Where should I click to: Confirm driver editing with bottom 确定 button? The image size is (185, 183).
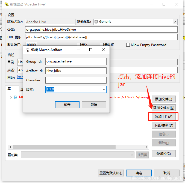click(139, 173)
